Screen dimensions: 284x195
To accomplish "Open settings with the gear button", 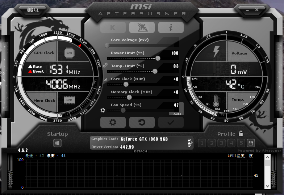I will [113, 122].
